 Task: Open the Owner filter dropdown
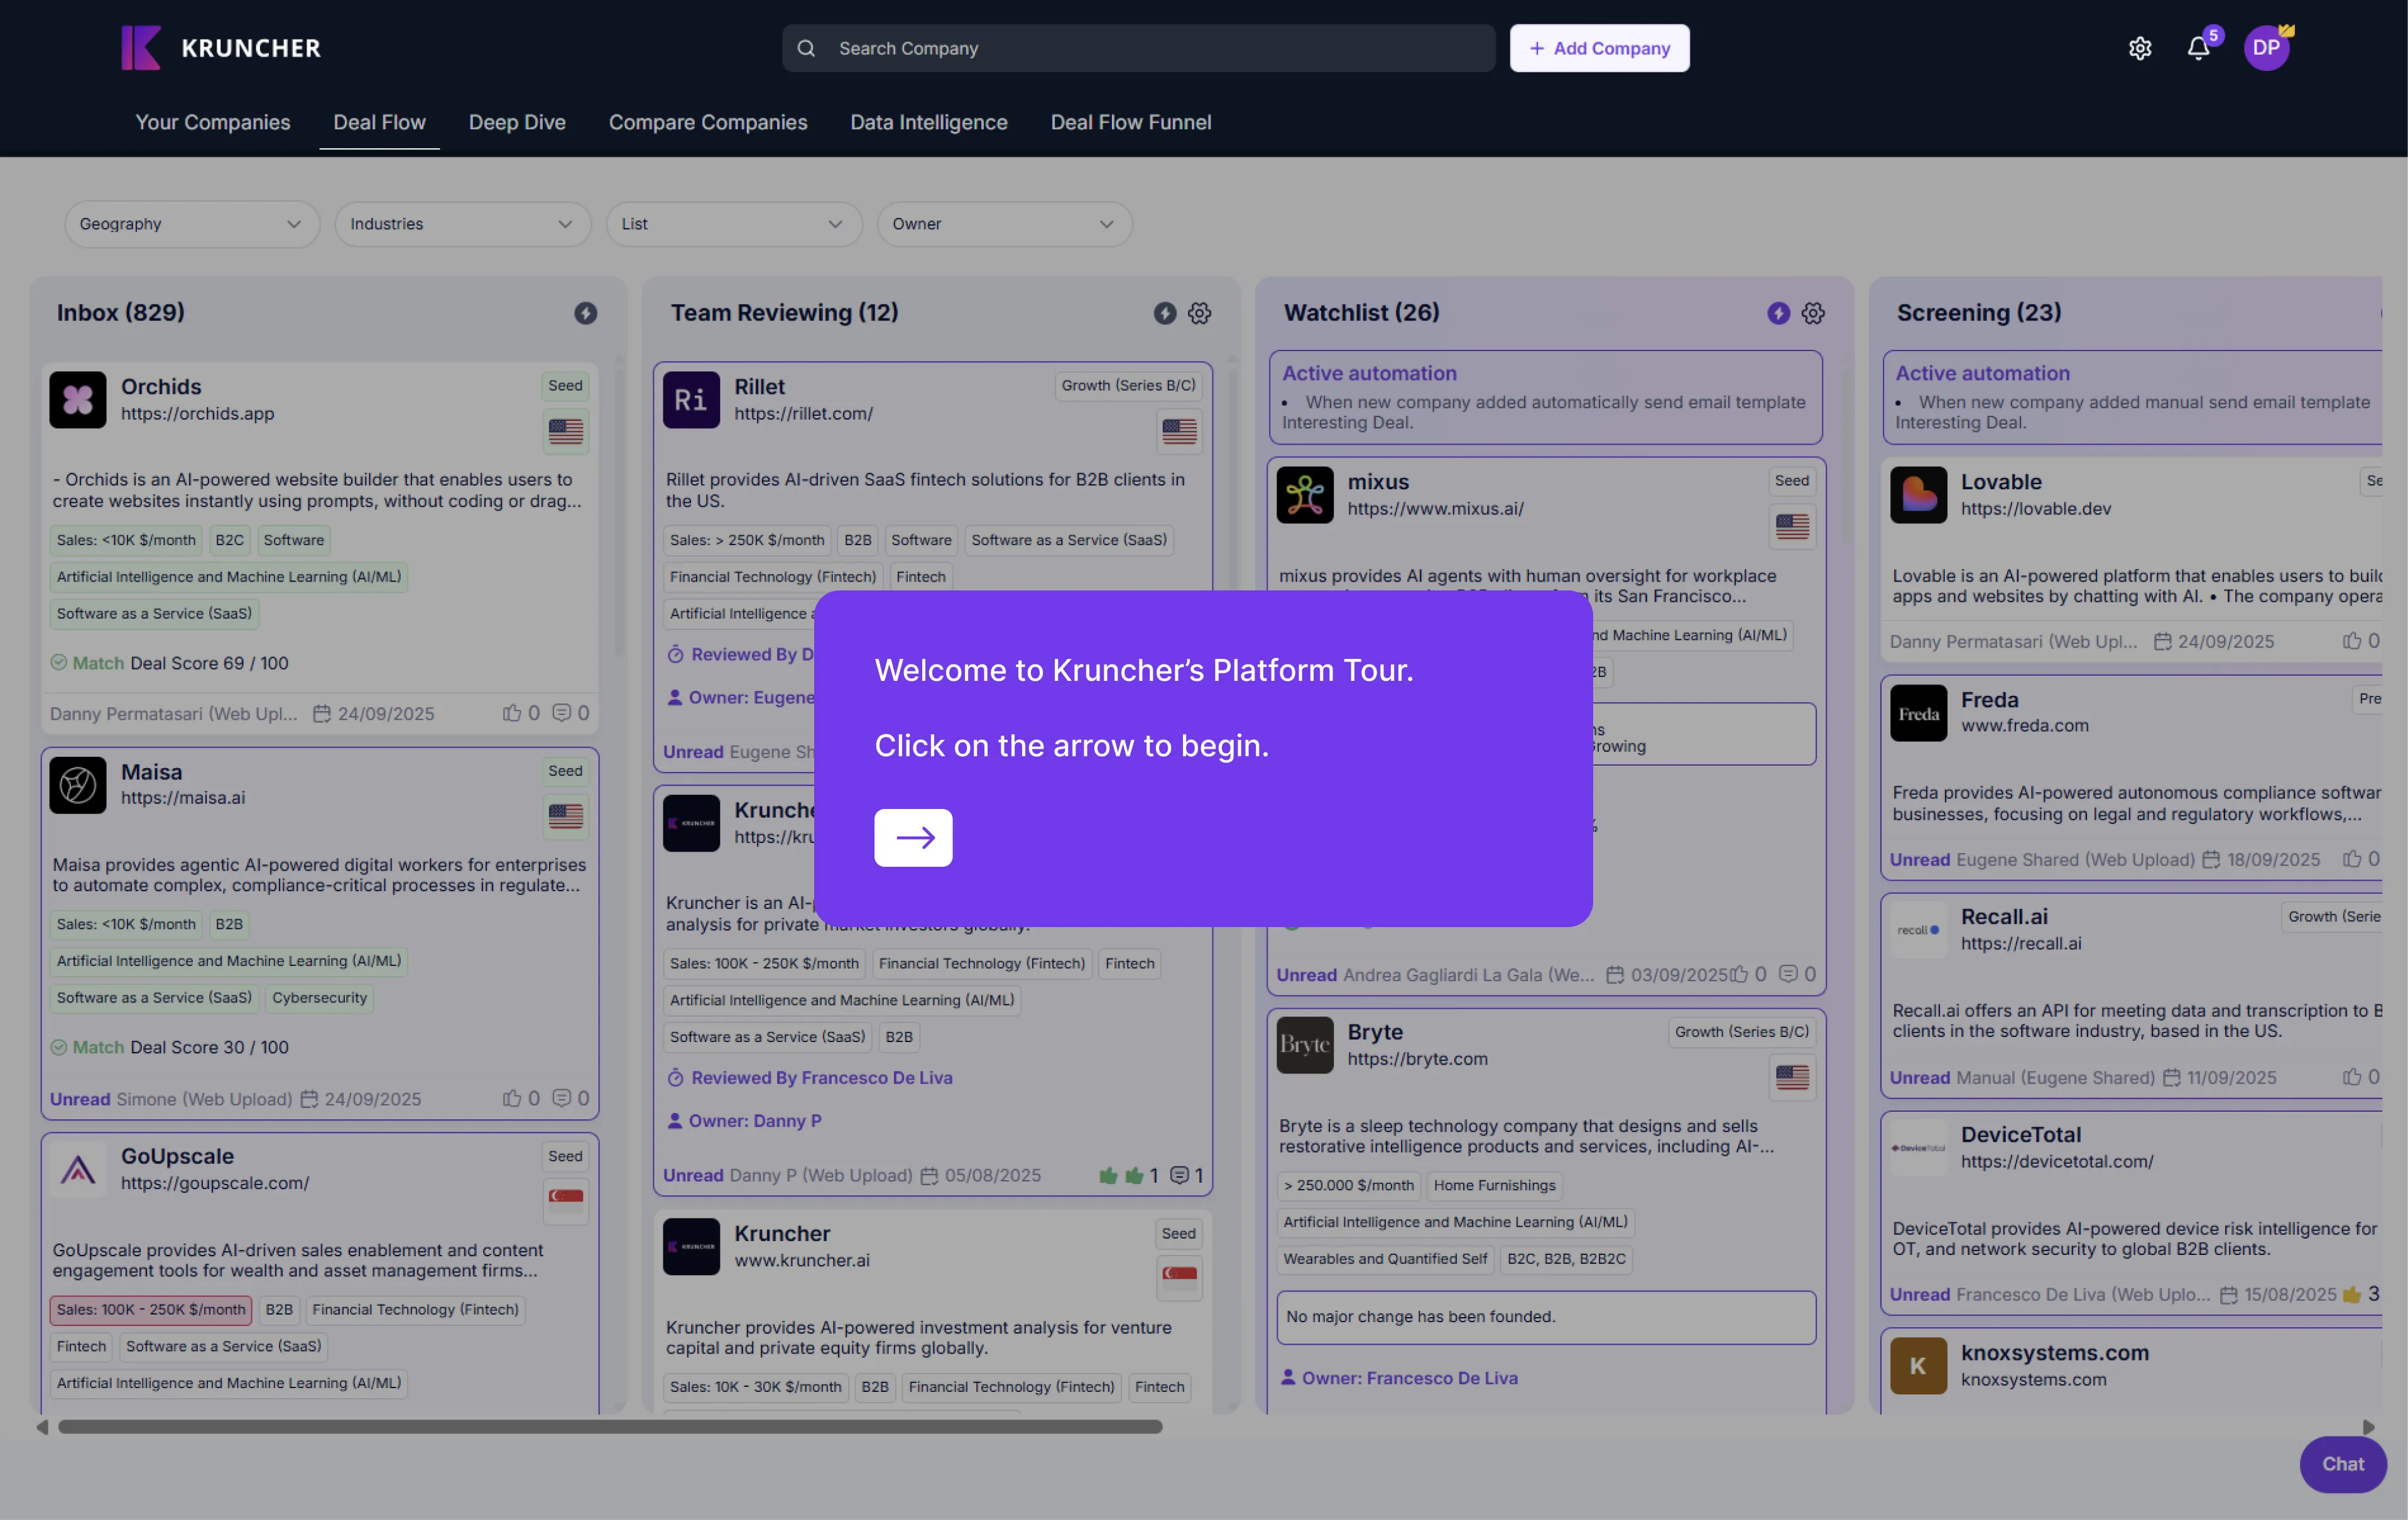coord(1003,224)
